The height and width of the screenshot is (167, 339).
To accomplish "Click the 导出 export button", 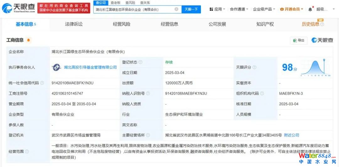I will tap(299, 40).
